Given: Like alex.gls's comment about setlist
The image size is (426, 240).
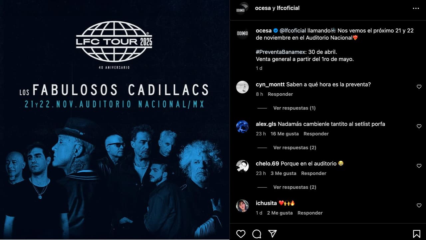Looking at the screenshot, I should pyautogui.click(x=419, y=126).
